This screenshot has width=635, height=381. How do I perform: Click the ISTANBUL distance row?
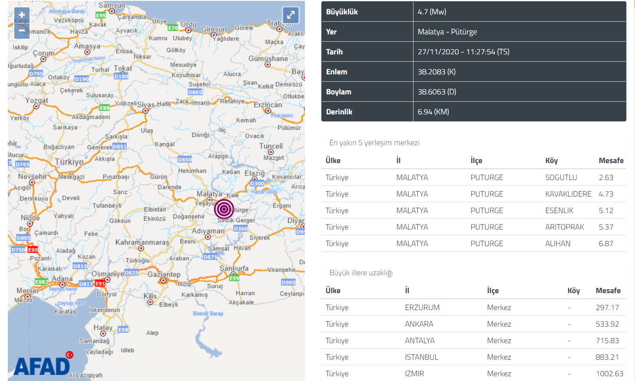click(473, 357)
